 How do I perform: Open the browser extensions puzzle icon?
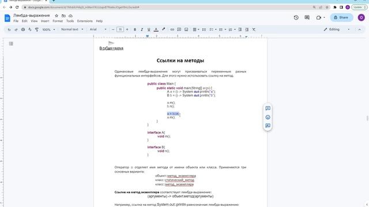coord(335,7)
